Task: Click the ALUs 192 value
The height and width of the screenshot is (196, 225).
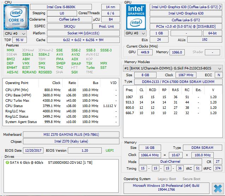Action: tap(205, 40)
